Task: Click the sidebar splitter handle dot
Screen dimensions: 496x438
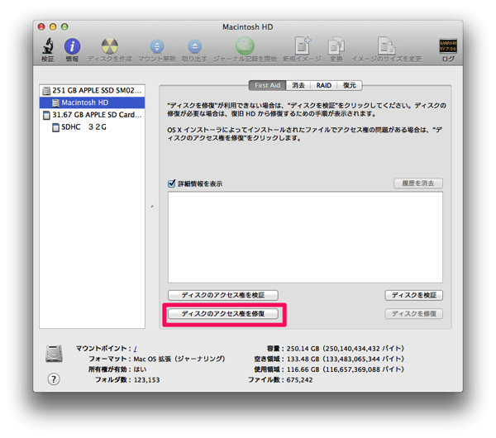Action: coord(152,207)
